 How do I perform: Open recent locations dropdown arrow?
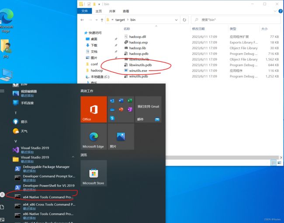tap(97, 20)
